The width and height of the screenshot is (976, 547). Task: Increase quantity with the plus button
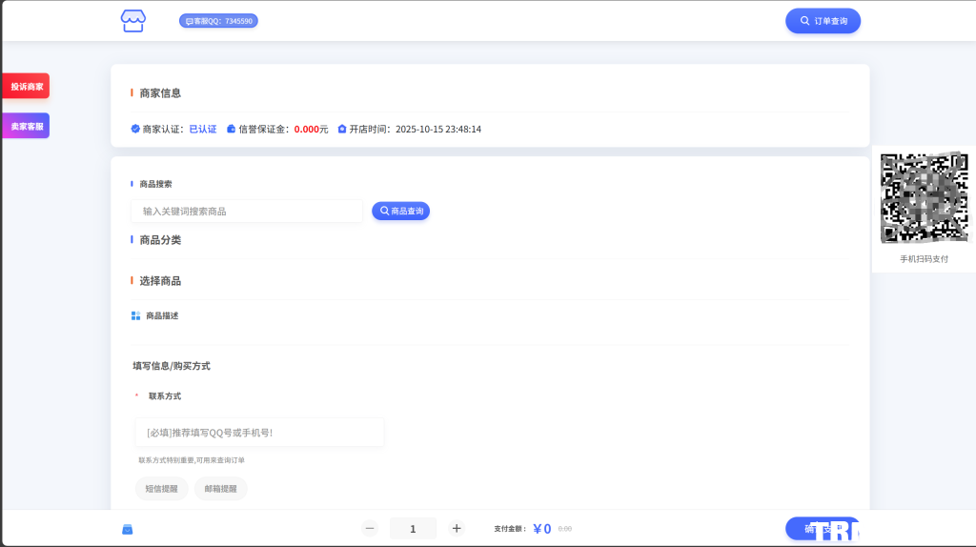(457, 529)
